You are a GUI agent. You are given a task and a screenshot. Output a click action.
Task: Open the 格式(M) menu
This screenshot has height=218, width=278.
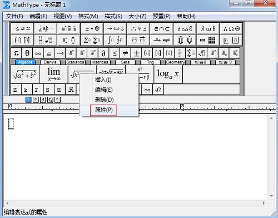(88, 16)
